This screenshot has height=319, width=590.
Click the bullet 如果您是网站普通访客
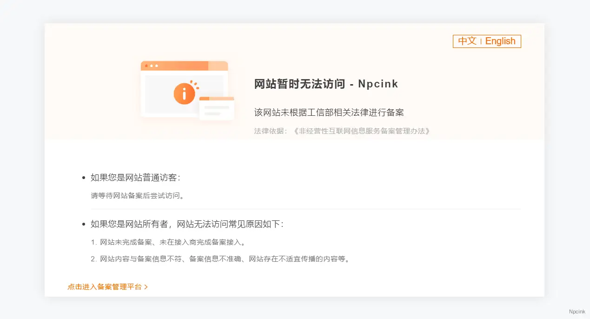[135, 178]
